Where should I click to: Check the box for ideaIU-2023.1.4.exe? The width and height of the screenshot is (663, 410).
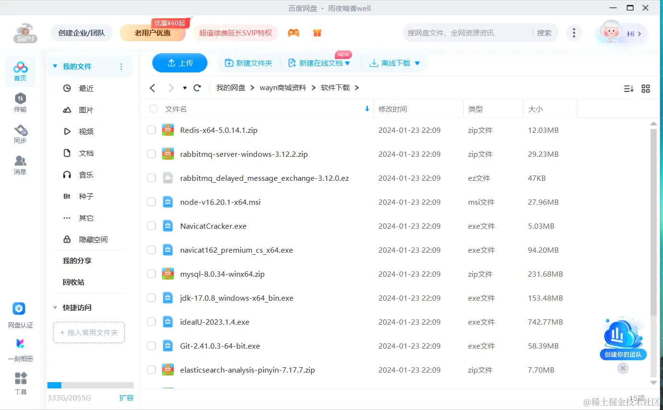coord(151,322)
